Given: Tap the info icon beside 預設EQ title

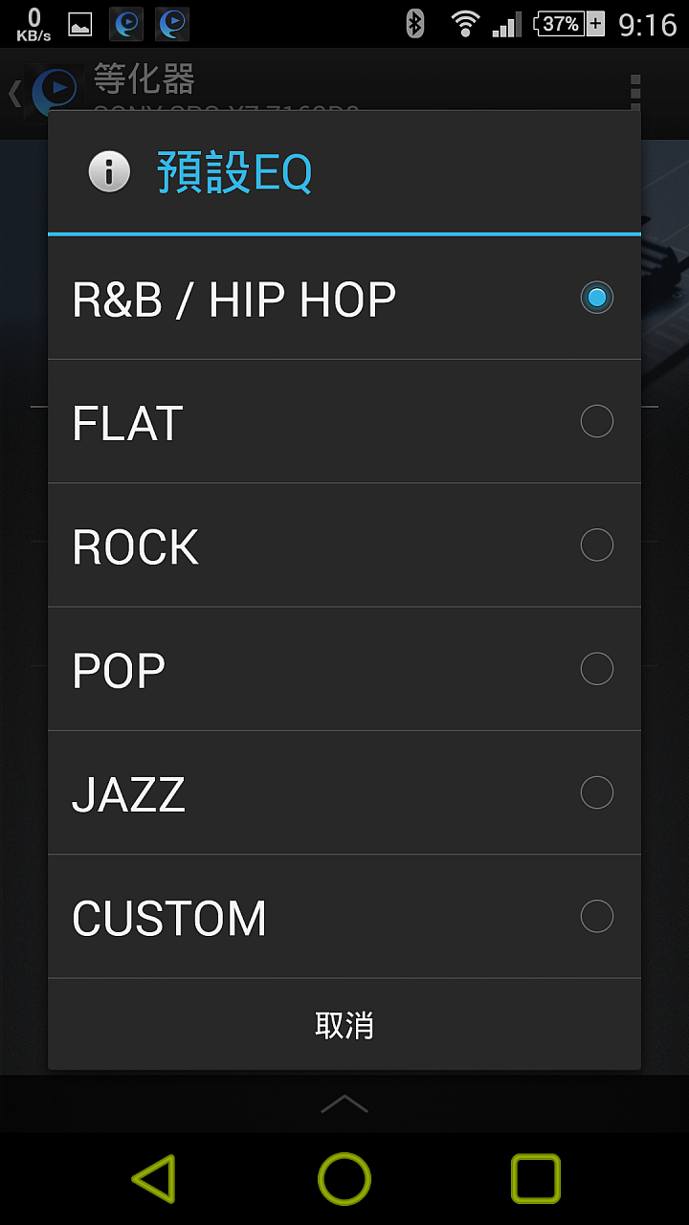Looking at the screenshot, I should 109,173.
